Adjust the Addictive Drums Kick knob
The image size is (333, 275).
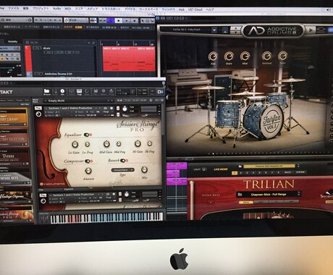(213, 56)
